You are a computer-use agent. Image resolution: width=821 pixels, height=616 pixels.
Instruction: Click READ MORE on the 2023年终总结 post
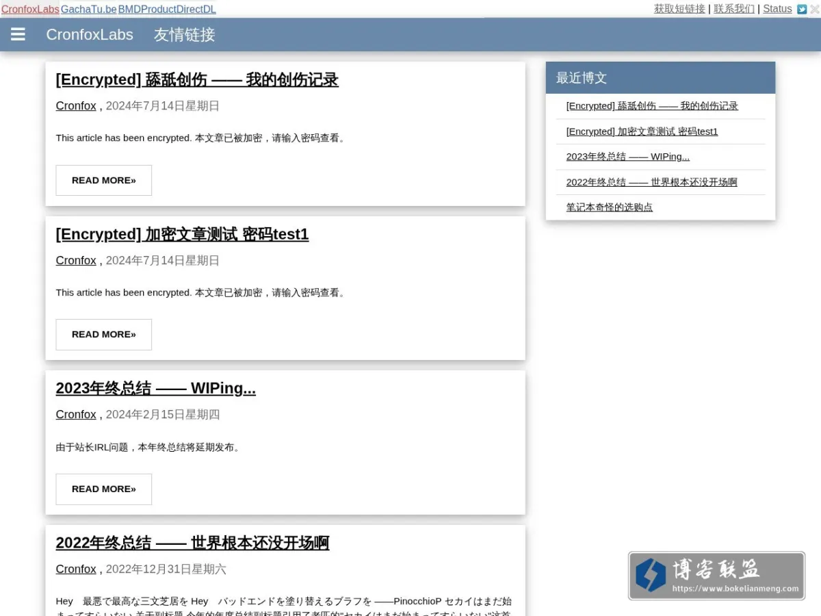pos(104,489)
